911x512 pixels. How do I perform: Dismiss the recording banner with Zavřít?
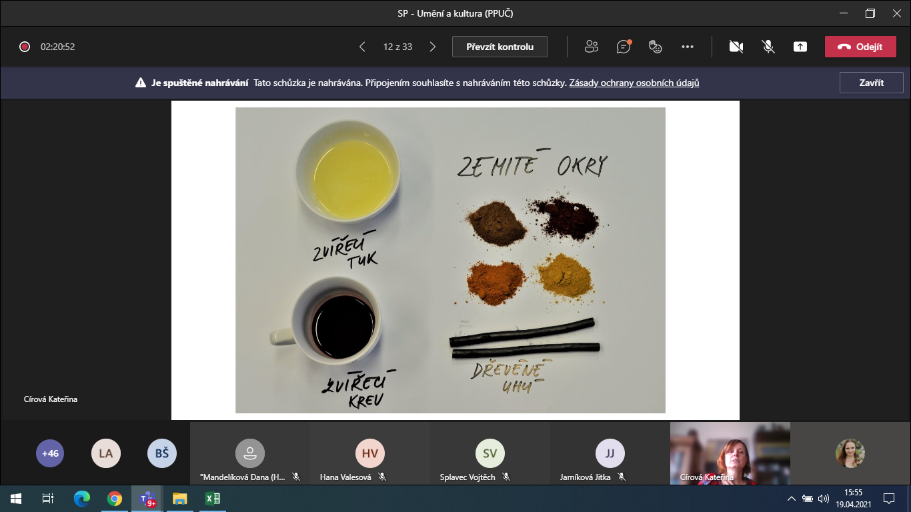click(871, 83)
